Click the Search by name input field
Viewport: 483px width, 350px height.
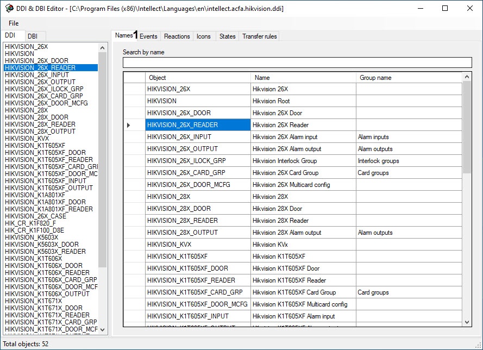pyautogui.click(x=297, y=62)
